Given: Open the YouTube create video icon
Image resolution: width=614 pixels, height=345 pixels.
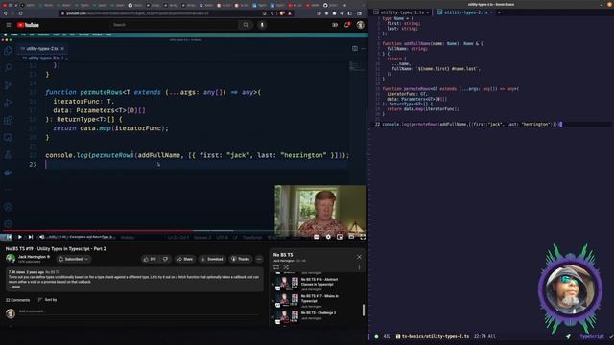Looking at the screenshot, I should tap(335, 25).
